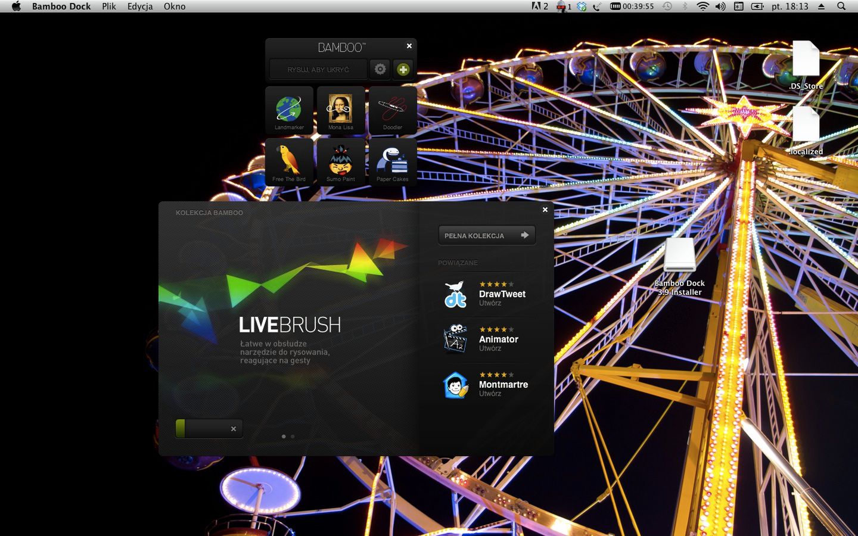Open the Doodler app tile
Image resolution: width=858 pixels, height=536 pixels.
393,110
